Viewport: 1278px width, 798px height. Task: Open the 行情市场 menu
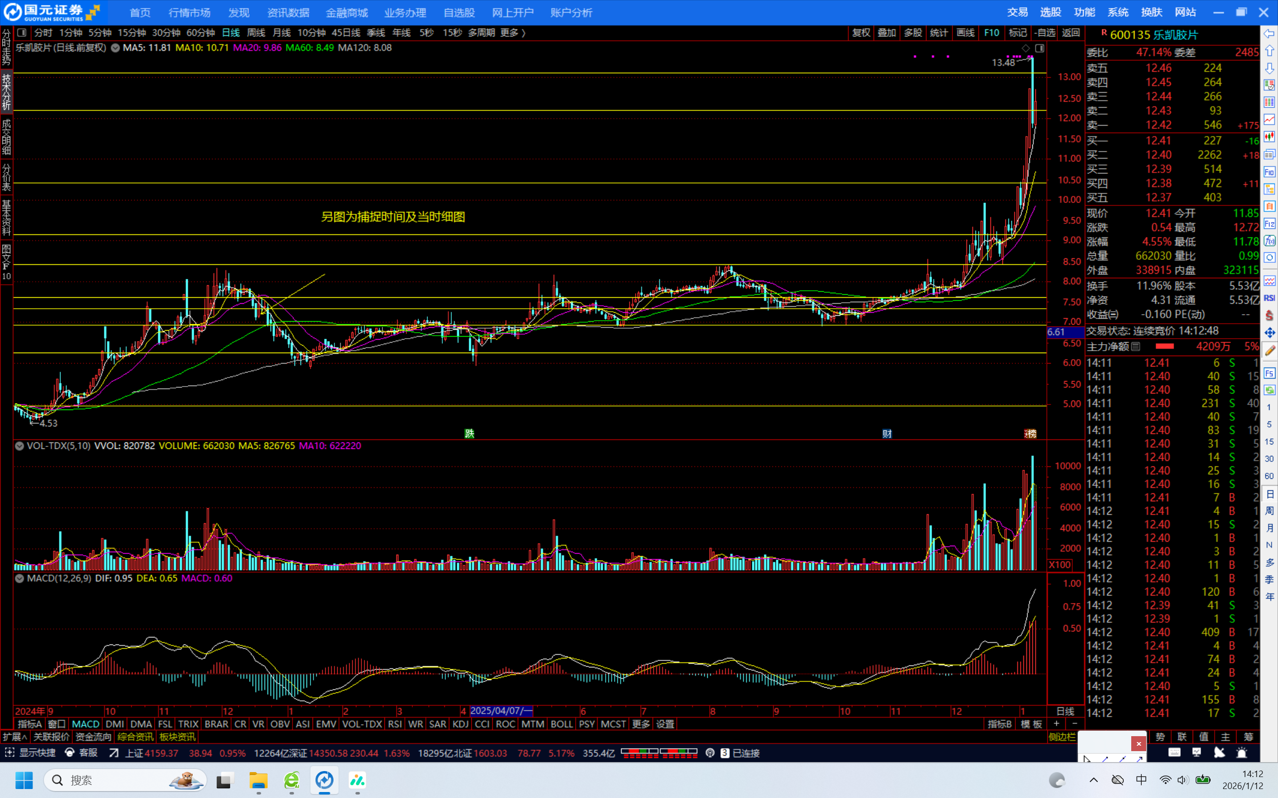click(189, 12)
